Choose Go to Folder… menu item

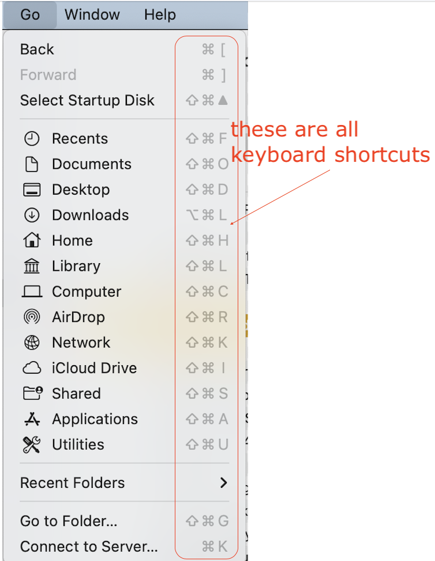[x=69, y=521]
